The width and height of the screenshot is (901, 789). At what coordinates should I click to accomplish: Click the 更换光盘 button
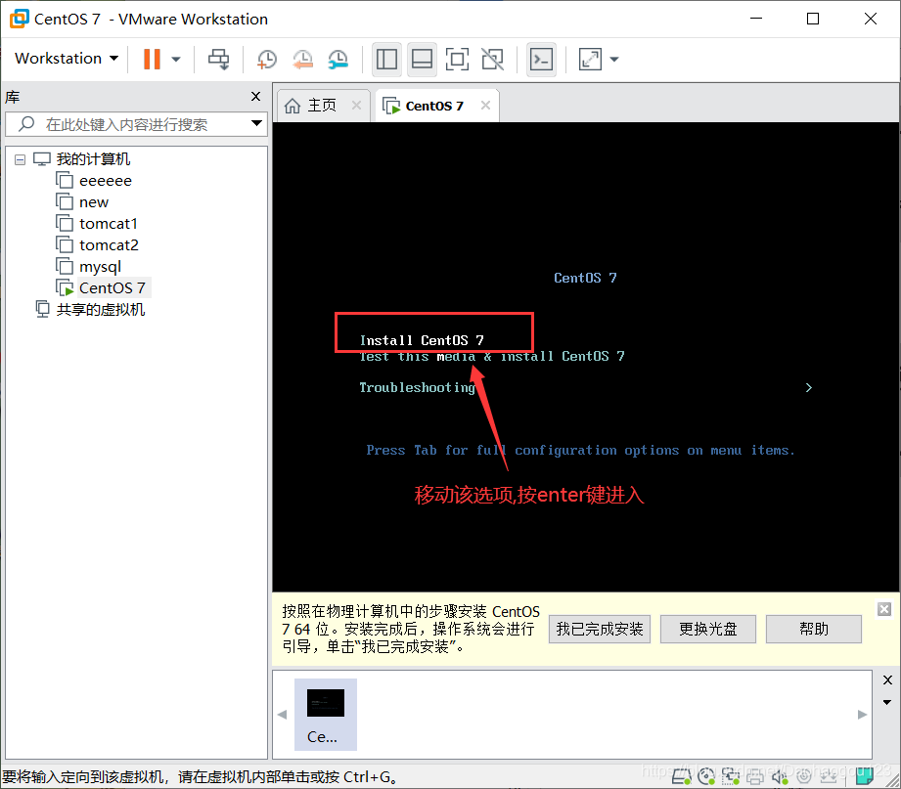click(x=708, y=630)
